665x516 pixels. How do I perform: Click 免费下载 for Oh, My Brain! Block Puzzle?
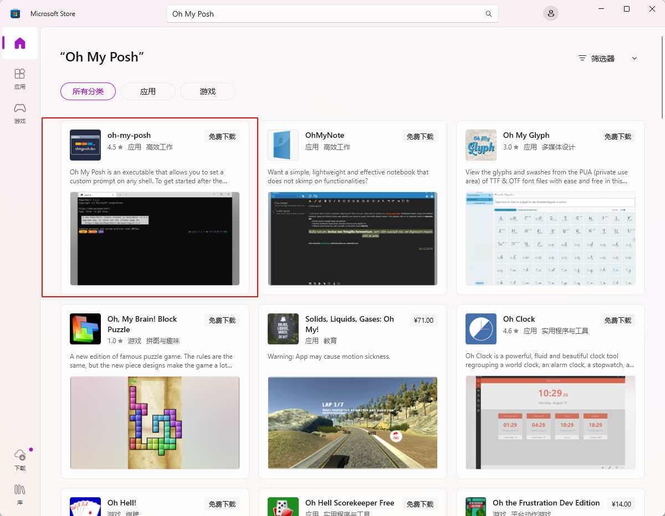tap(222, 320)
